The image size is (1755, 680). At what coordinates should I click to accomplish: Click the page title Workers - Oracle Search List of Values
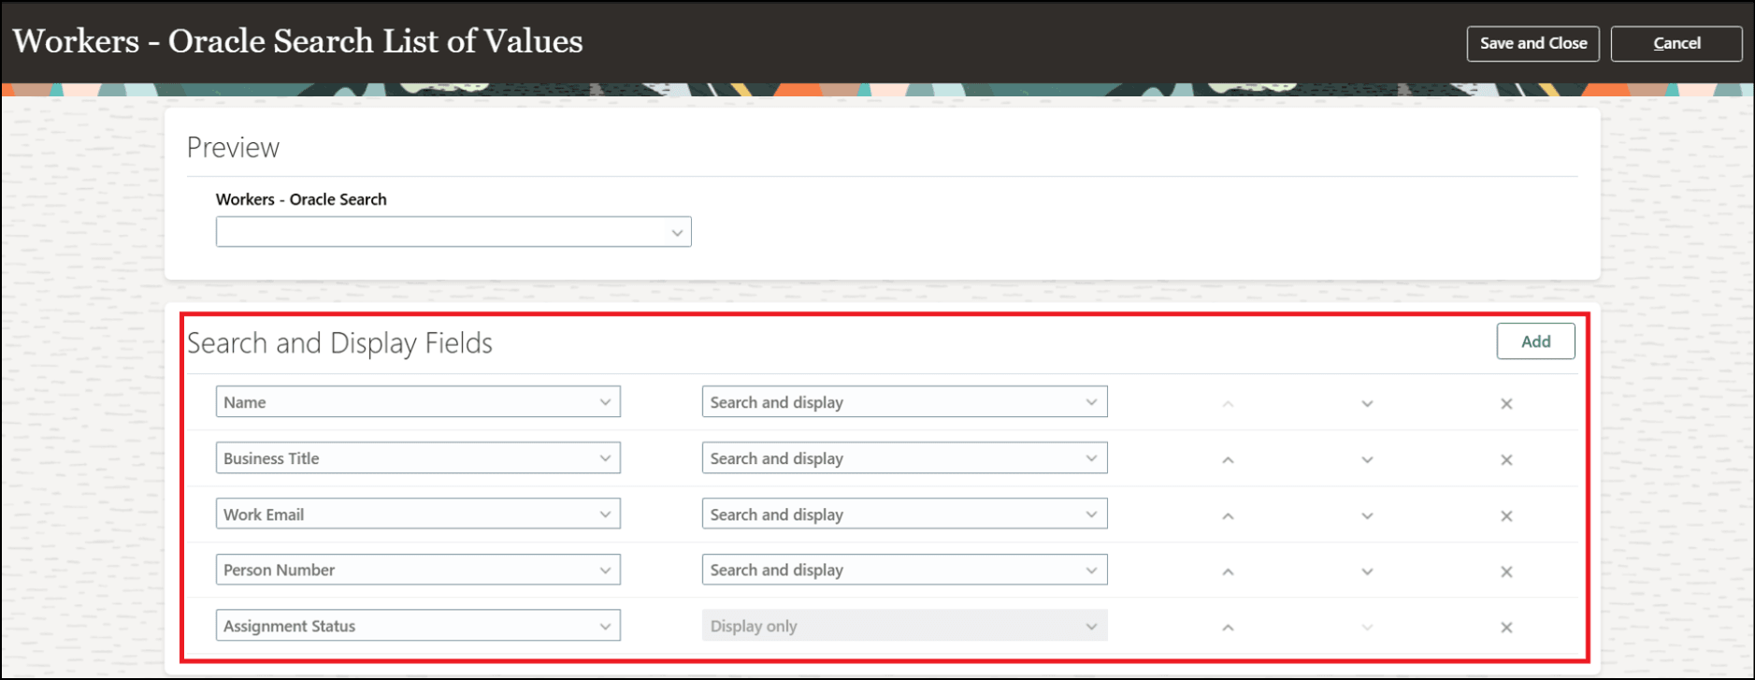click(297, 41)
